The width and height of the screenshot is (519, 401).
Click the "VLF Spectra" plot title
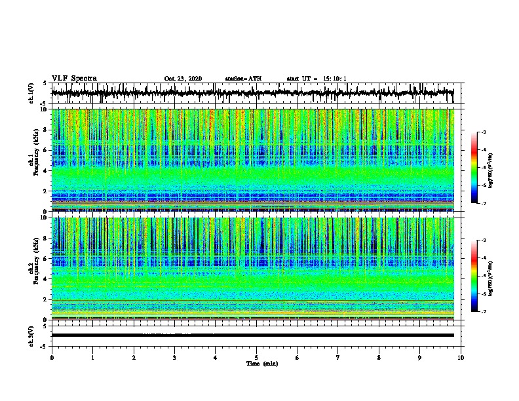point(74,79)
